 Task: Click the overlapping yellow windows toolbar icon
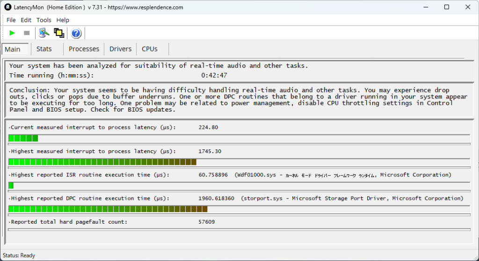(x=59, y=33)
